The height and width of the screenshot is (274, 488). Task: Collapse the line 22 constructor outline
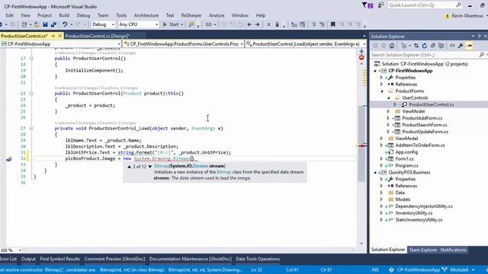click(x=31, y=93)
